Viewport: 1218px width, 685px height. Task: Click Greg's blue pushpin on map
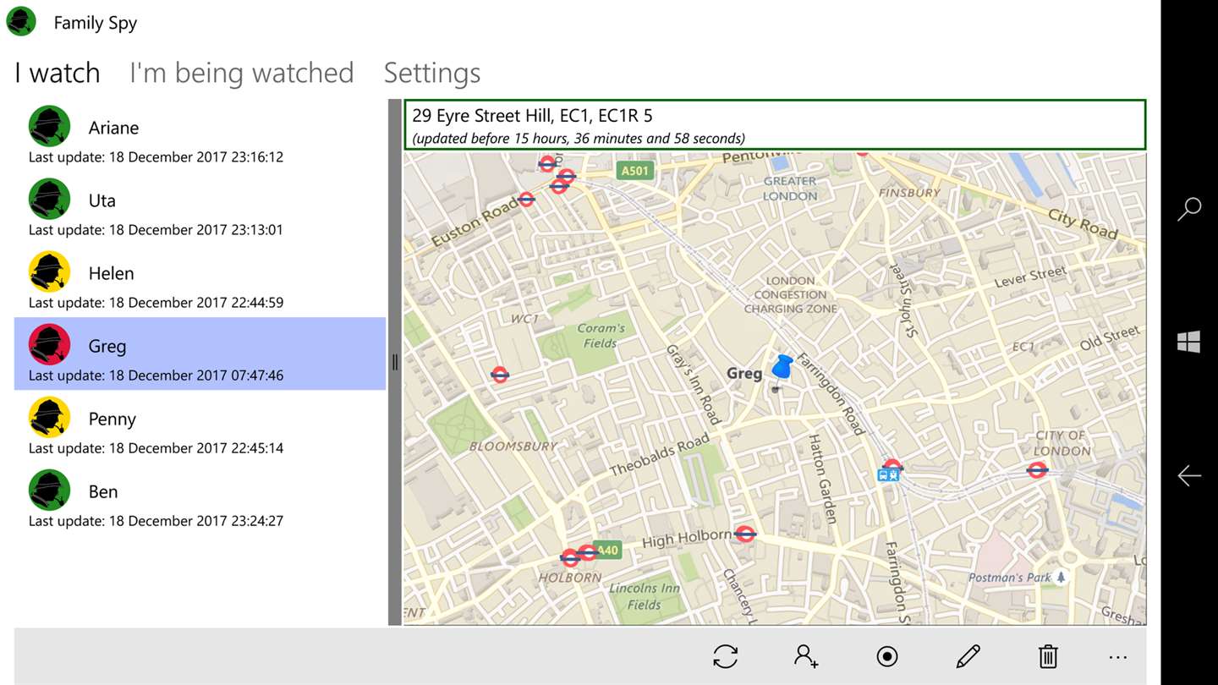coord(781,370)
